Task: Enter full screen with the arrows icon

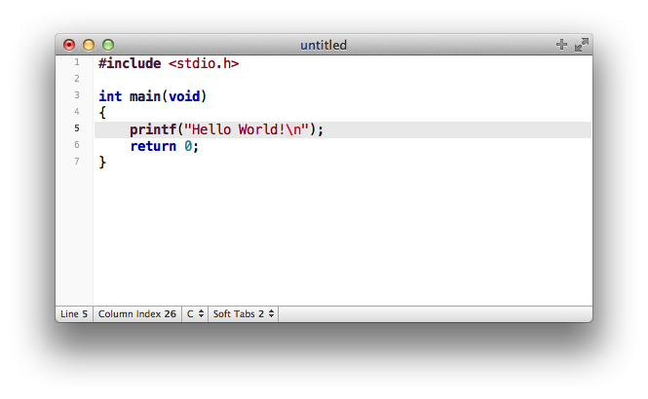Action: pos(582,45)
